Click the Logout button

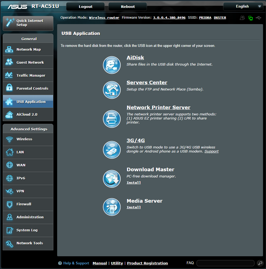tap(85, 7)
